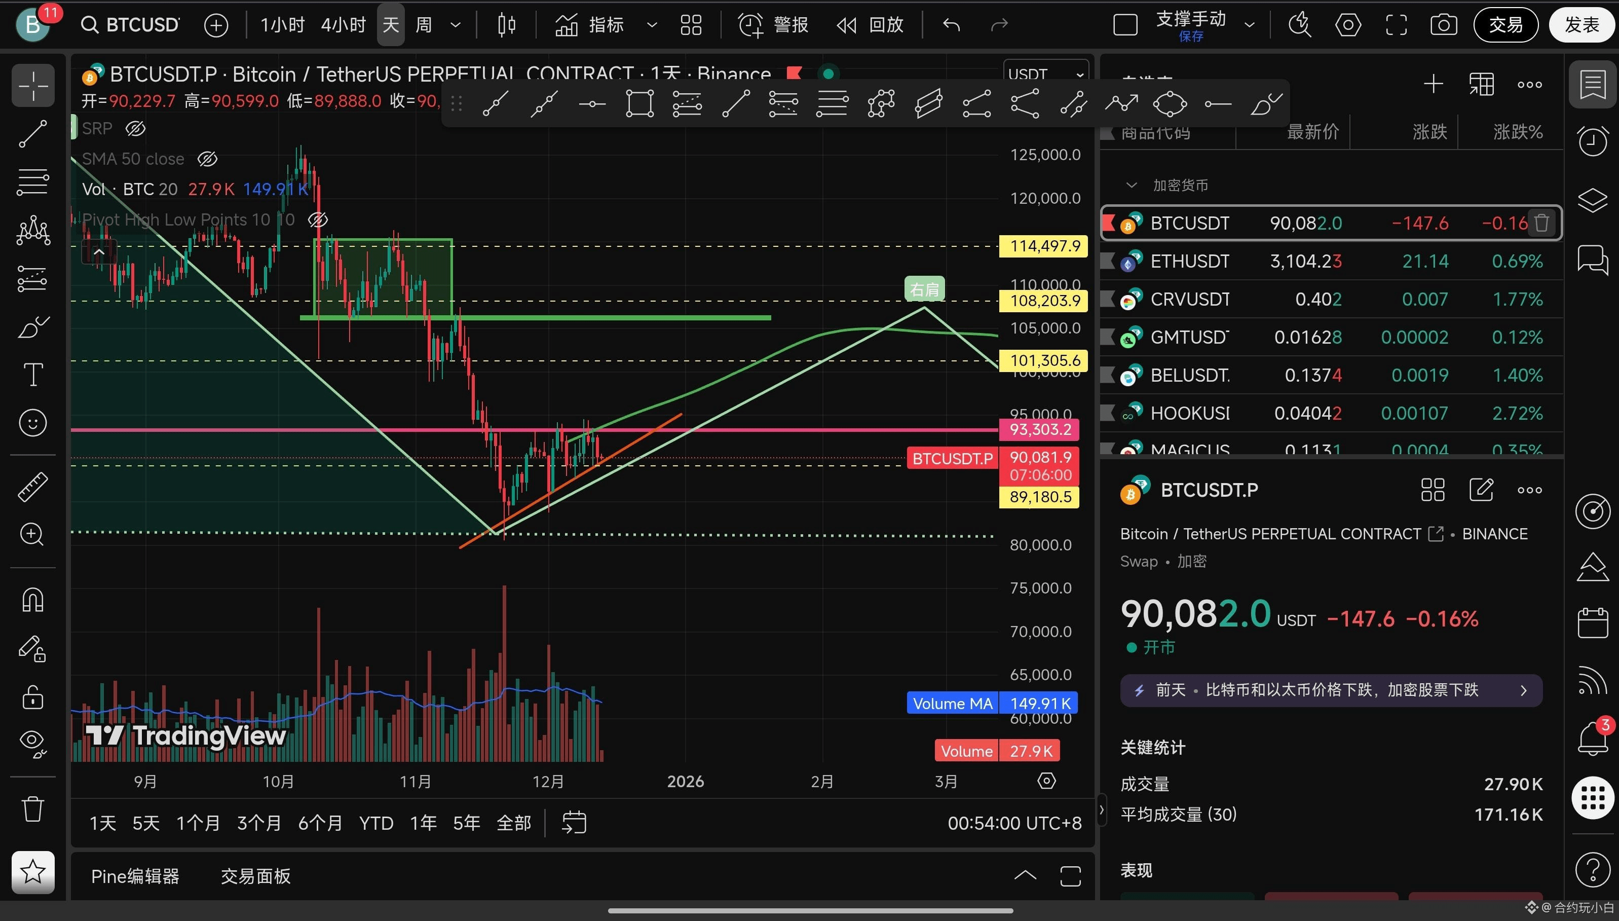This screenshot has width=1619, height=921.
Task: Undo the last action
Action: [952, 25]
